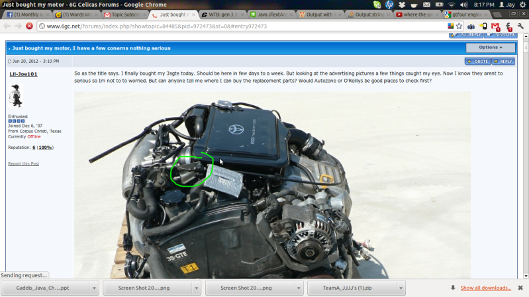Click the 100% reputation link
This screenshot has height=297, width=529.
click(x=45, y=148)
